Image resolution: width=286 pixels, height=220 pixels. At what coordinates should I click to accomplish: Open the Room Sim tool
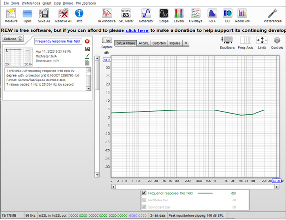(243, 13)
